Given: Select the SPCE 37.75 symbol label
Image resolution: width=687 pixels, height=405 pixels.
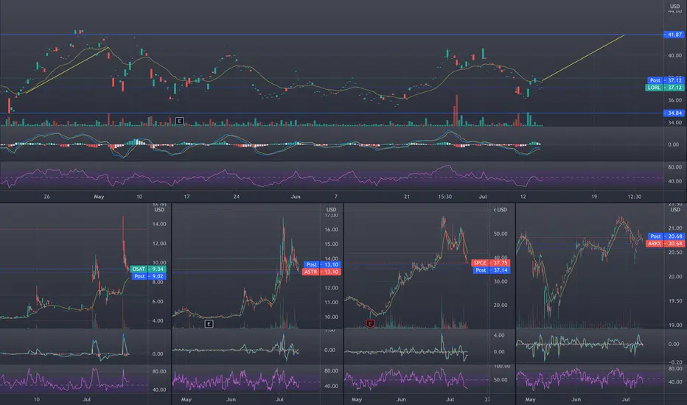Looking at the screenshot, I should click(491, 263).
